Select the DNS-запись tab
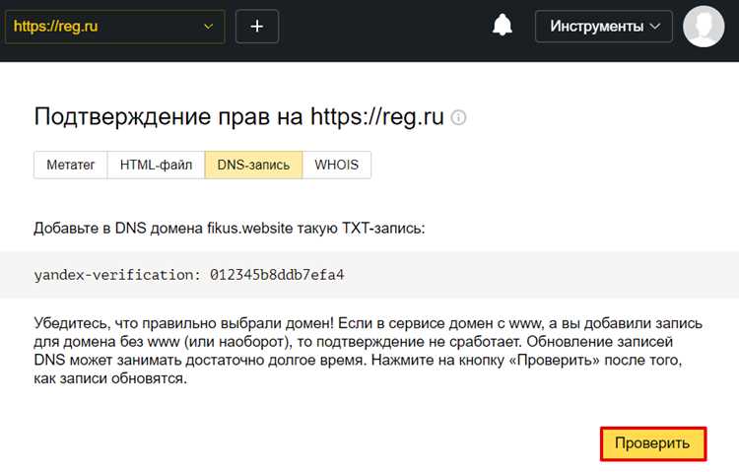 (253, 165)
